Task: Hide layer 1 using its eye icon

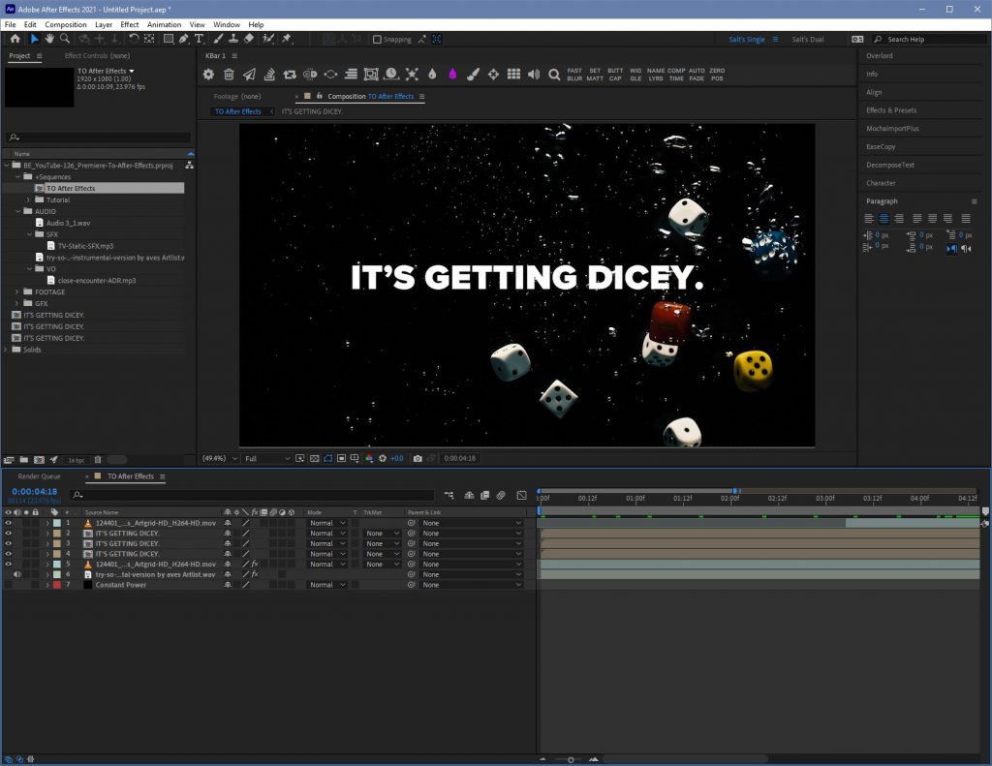Action: click(9, 523)
